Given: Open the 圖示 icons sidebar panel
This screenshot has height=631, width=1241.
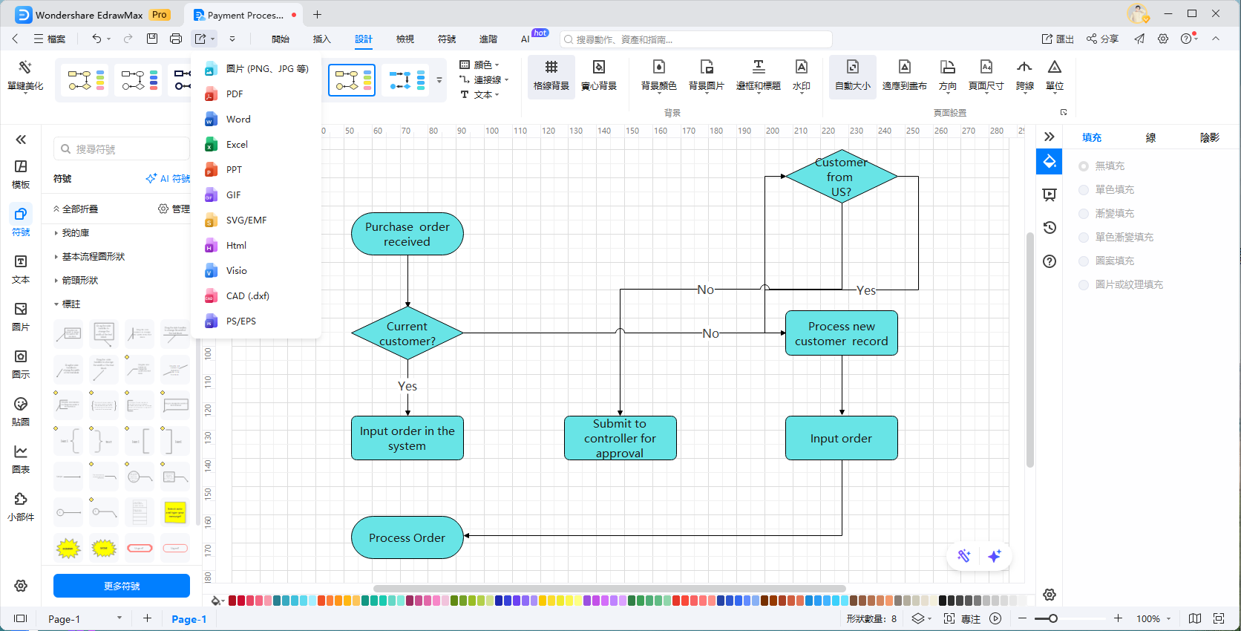Looking at the screenshot, I should coord(21,364).
